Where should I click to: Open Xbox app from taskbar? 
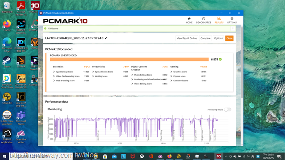[x=142, y=156]
